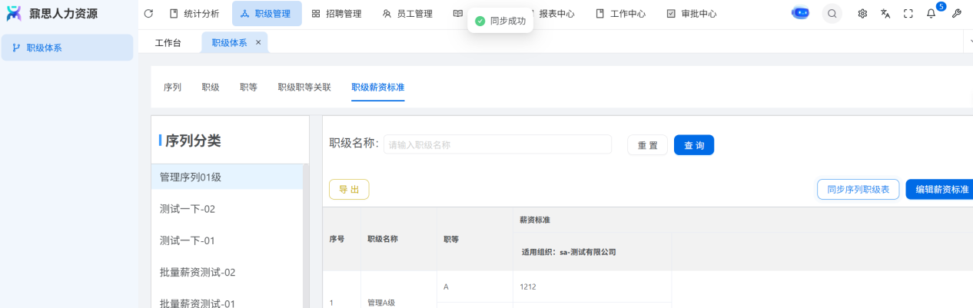Open the AI robot assistant
This screenshot has height=308, width=973.
pyautogui.click(x=800, y=14)
